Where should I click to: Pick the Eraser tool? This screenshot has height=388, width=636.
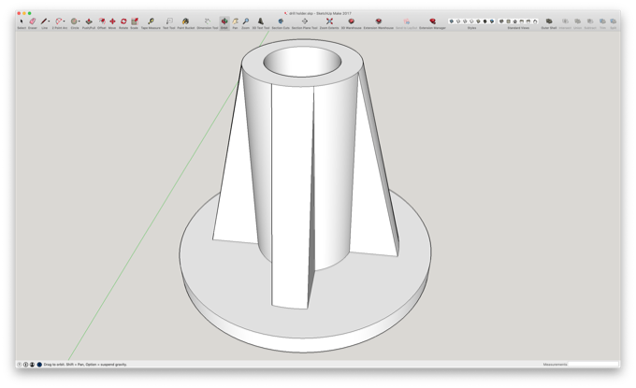pos(33,22)
